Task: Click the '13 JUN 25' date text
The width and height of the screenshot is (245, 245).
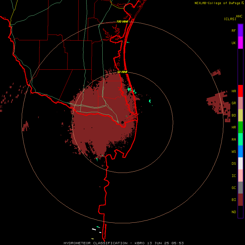Action: [x=158, y=243]
